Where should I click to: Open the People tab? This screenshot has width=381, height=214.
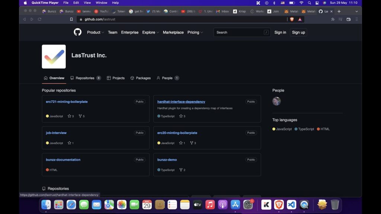pyautogui.click(x=167, y=78)
